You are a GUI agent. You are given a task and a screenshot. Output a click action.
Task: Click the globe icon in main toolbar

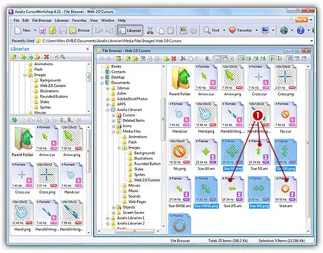tap(284, 30)
